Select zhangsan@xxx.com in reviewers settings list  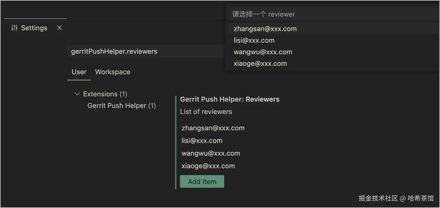[213, 128]
